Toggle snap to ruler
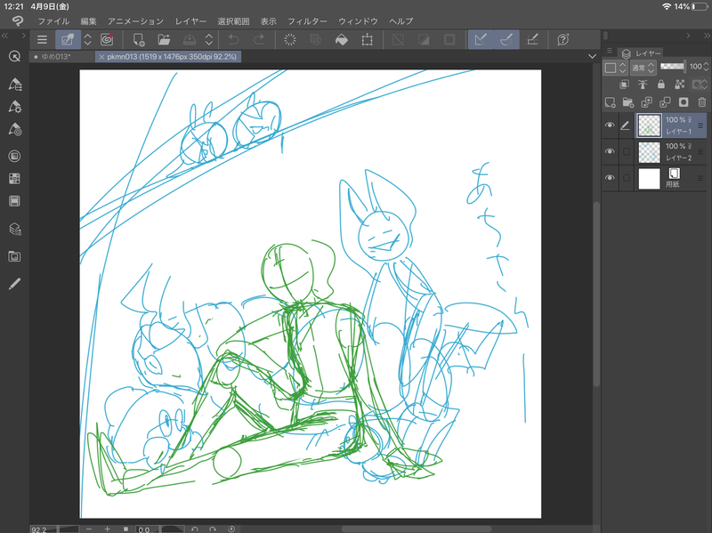 pyautogui.click(x=481, y=40)
